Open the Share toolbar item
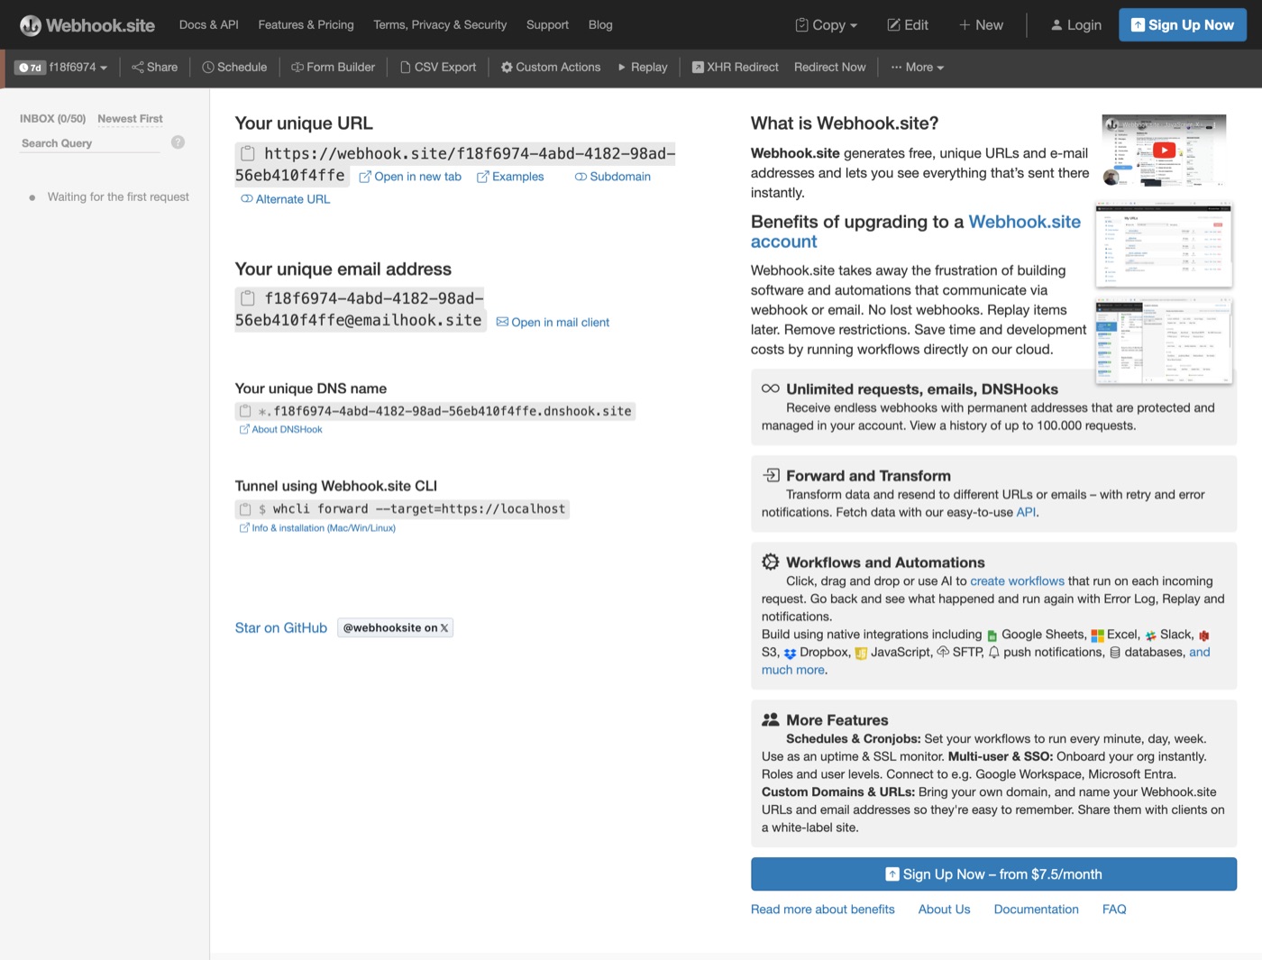 click(154, 68)
